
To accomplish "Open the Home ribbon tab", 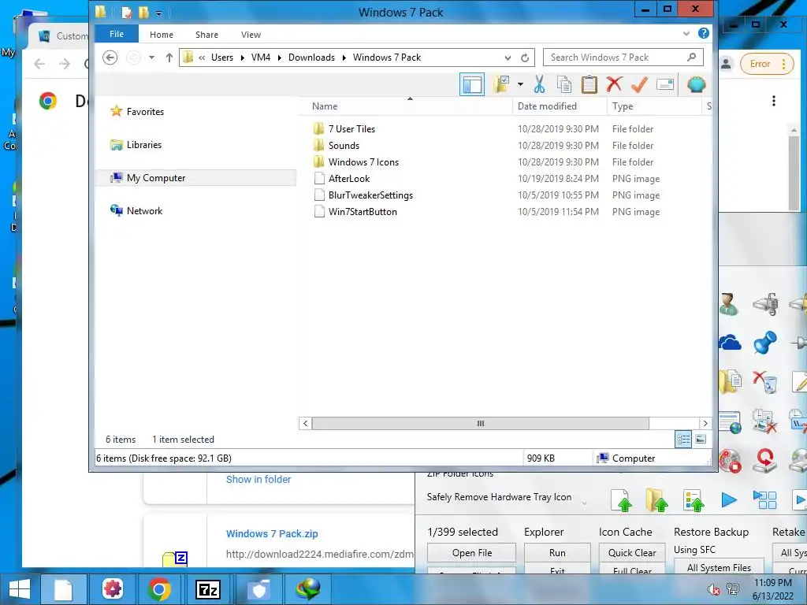I will coord(162,35).
